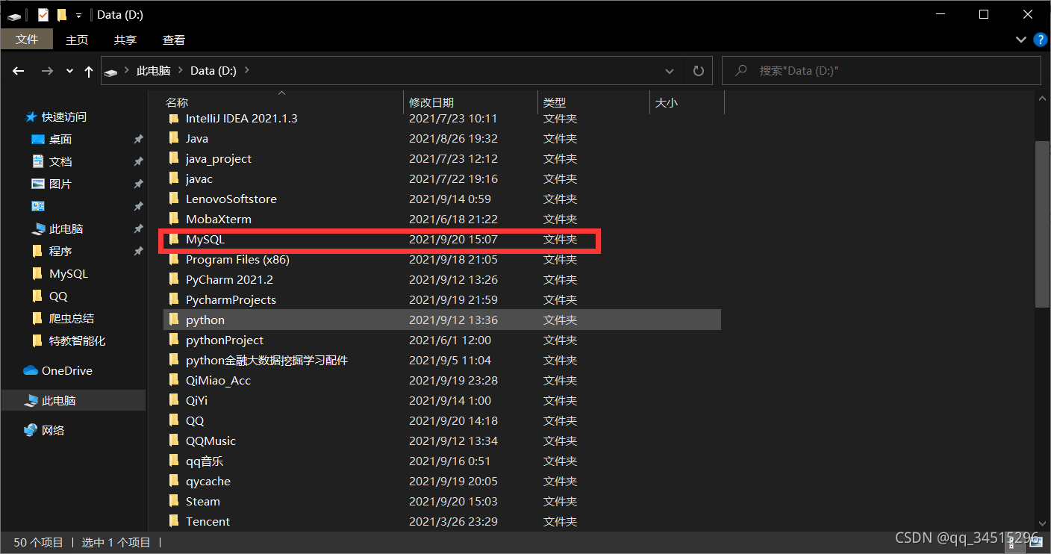Open MySQL shortcut in navigation pane
The height and width of the screenshot is (554, 1051).
[x=68, y=274]
